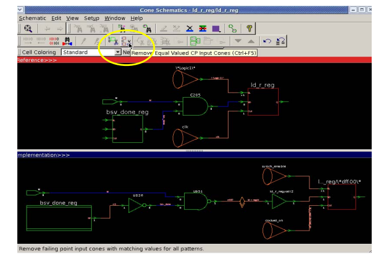
Task: Open the Help menu
Action: coord(136,18)
